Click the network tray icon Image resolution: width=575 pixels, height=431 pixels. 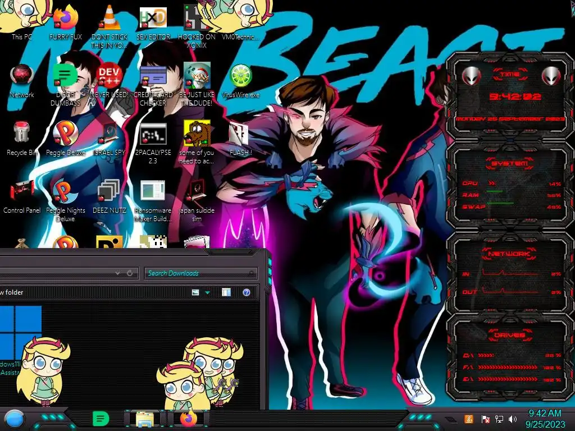pos(499,419)
